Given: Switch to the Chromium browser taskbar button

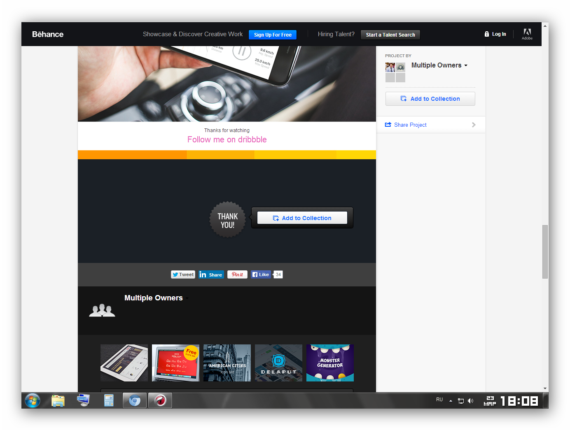Looking at the screenshot, I should tap(135, 400).
